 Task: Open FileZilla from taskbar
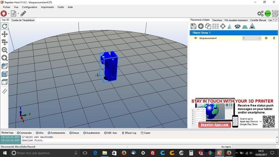(153, 153)
